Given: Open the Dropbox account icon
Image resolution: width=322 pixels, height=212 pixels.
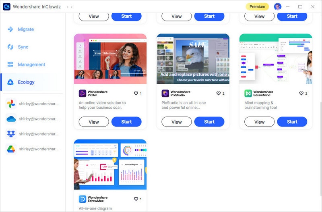Looking at the screenshot, I should (x=11, y=134).
